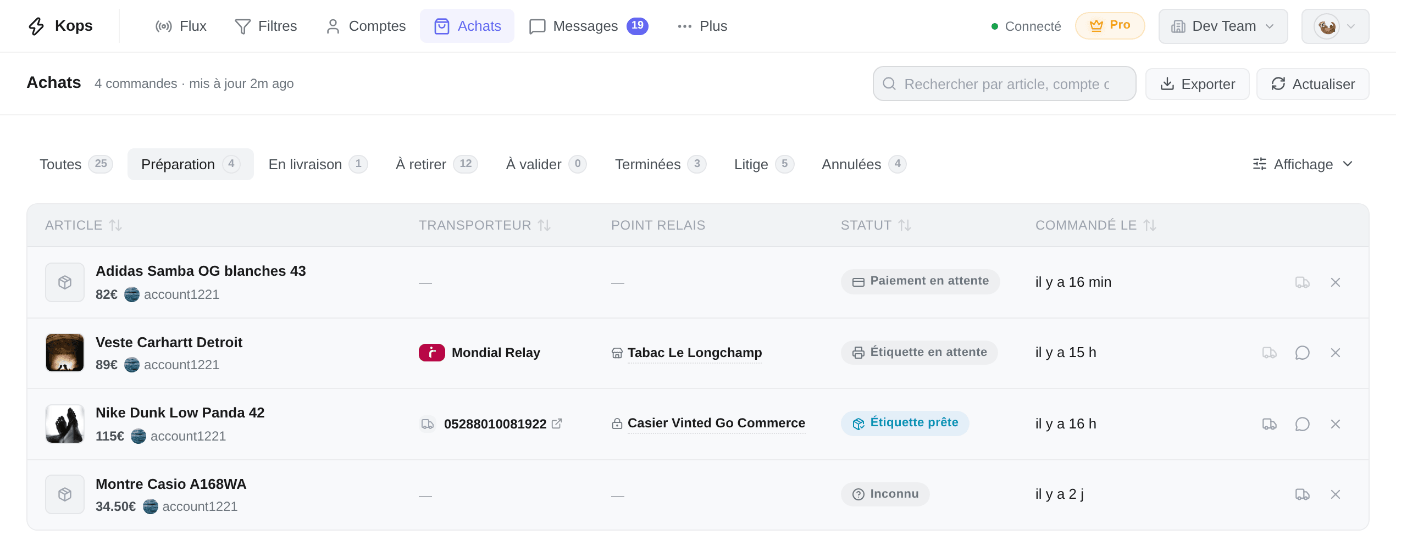Click account1221 under Adidas Samba row
The image size is (1407, 546).
pos(181,294)
